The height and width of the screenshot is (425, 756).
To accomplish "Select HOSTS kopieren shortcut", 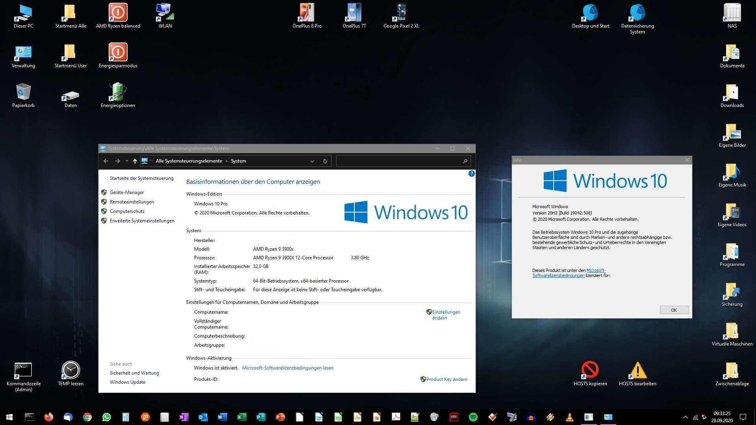I will (590, 374).
